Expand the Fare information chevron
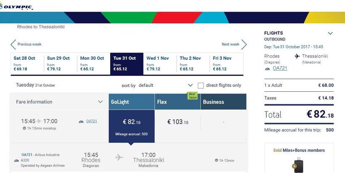The image size is (345, 173). pyautogui.click(x=100, y=102)
